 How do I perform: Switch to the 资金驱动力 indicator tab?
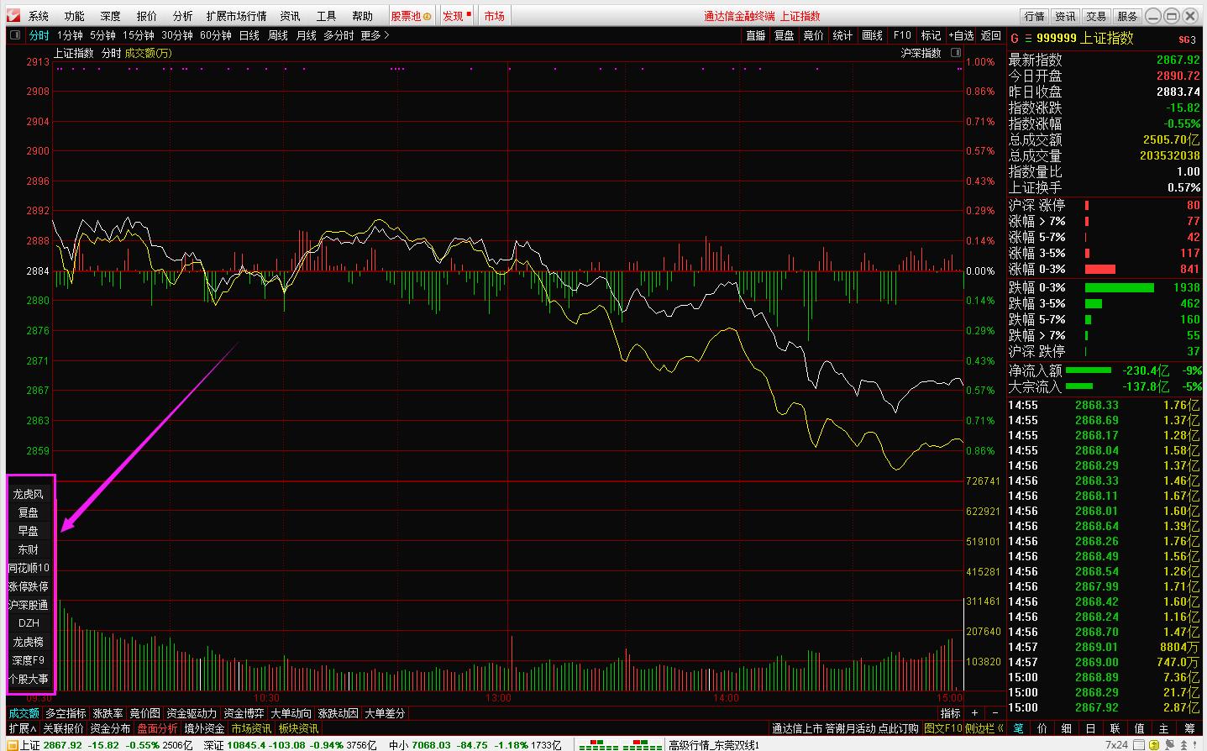point(192,713)
